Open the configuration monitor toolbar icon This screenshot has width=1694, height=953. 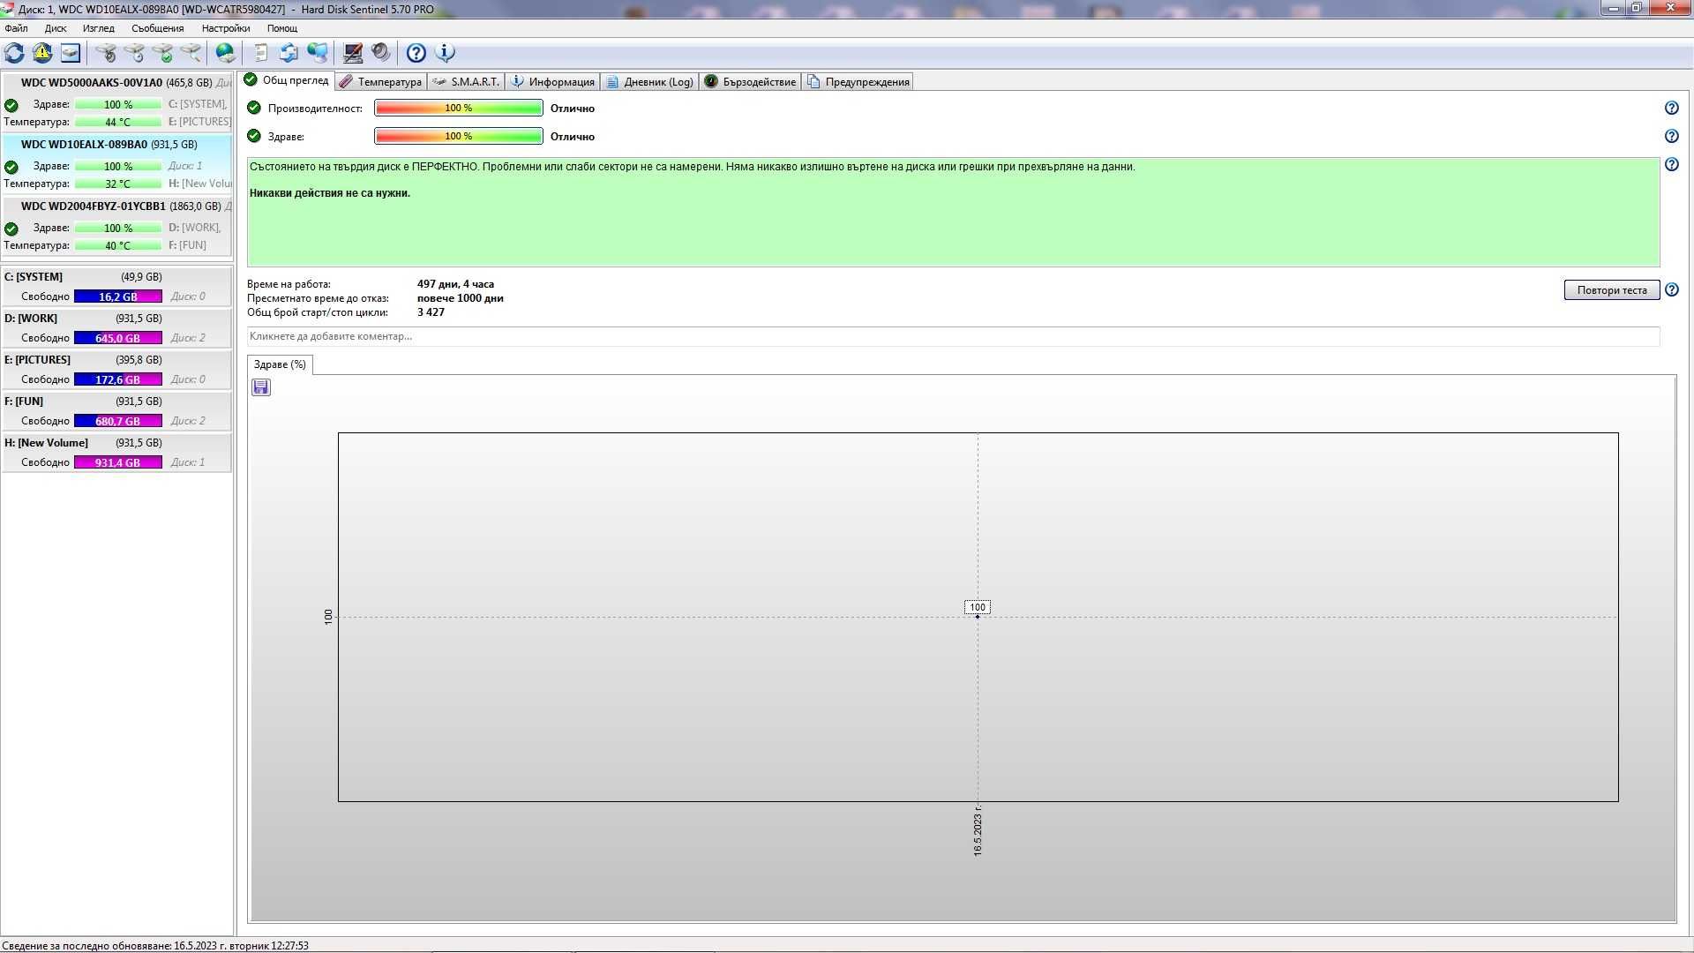coord(353,53)
